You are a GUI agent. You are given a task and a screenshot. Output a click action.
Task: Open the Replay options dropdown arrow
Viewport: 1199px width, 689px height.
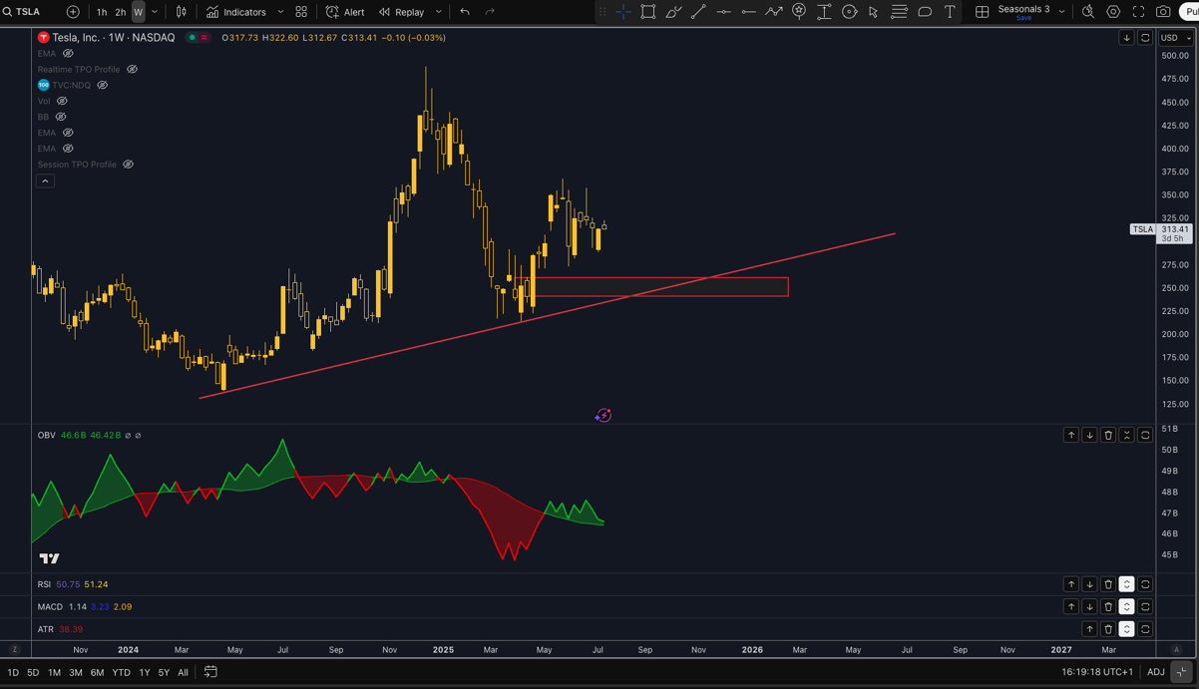coord(439,12)
